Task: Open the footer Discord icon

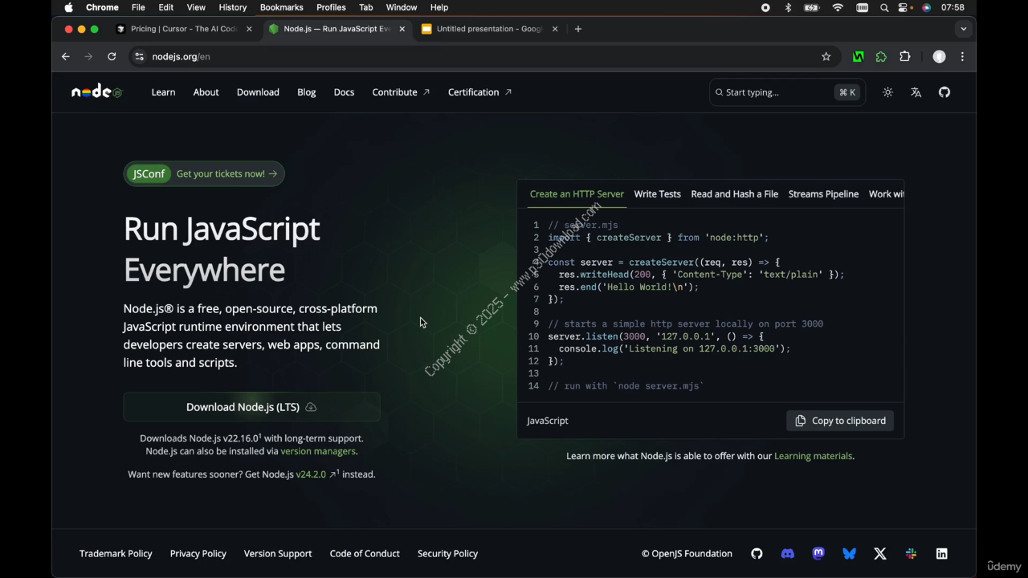Action: [x=788, y=554]
